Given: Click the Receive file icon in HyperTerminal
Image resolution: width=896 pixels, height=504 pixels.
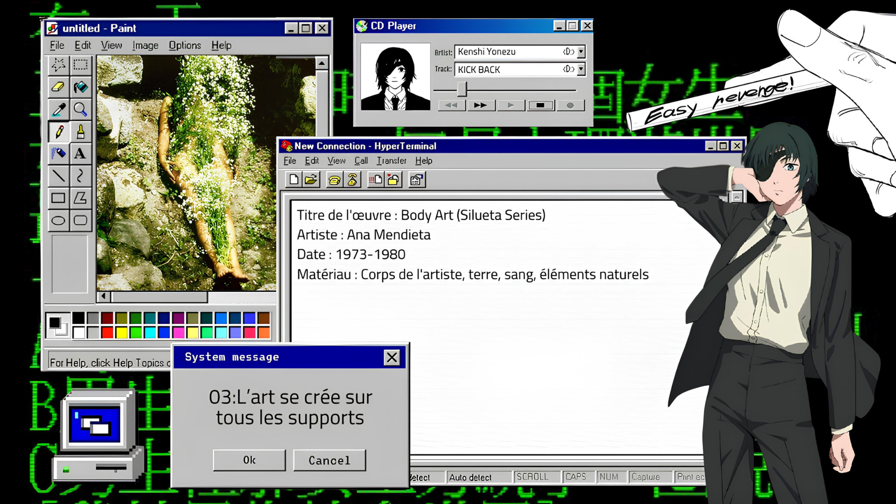Looking at the screenshot, I should 393,180.
